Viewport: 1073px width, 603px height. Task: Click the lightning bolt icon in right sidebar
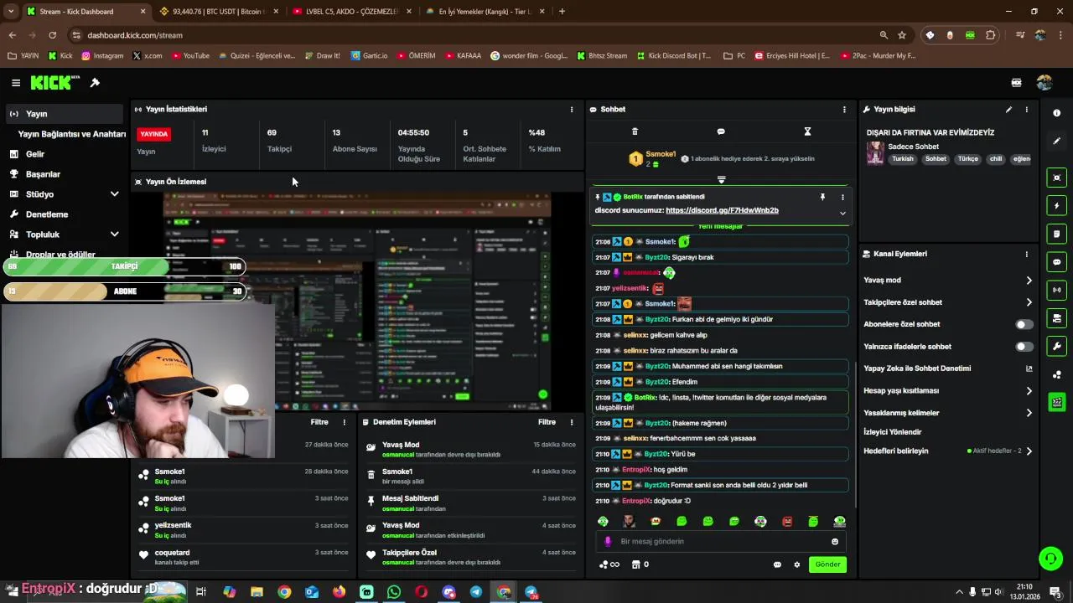coord(1056,206)
